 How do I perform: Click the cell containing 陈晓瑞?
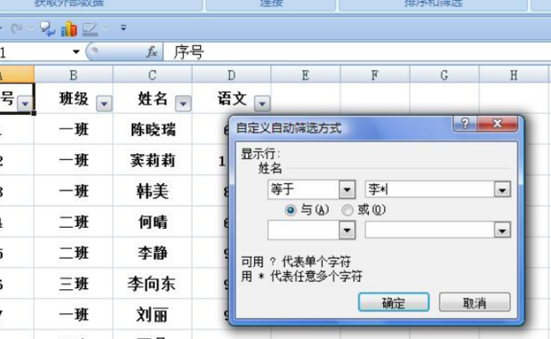pyautogui.click(x=152, y=129)
